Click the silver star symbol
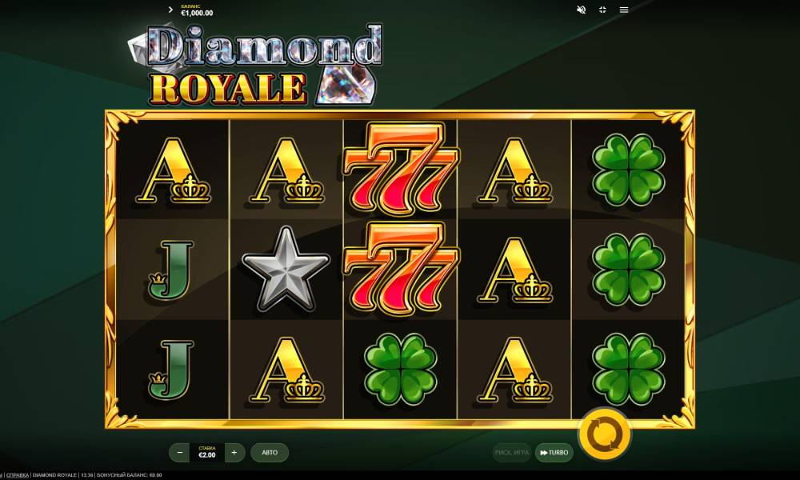Viewport: 800px width, 480px height. (286, 269)
